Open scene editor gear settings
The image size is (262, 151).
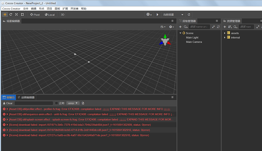click(171, 27)
